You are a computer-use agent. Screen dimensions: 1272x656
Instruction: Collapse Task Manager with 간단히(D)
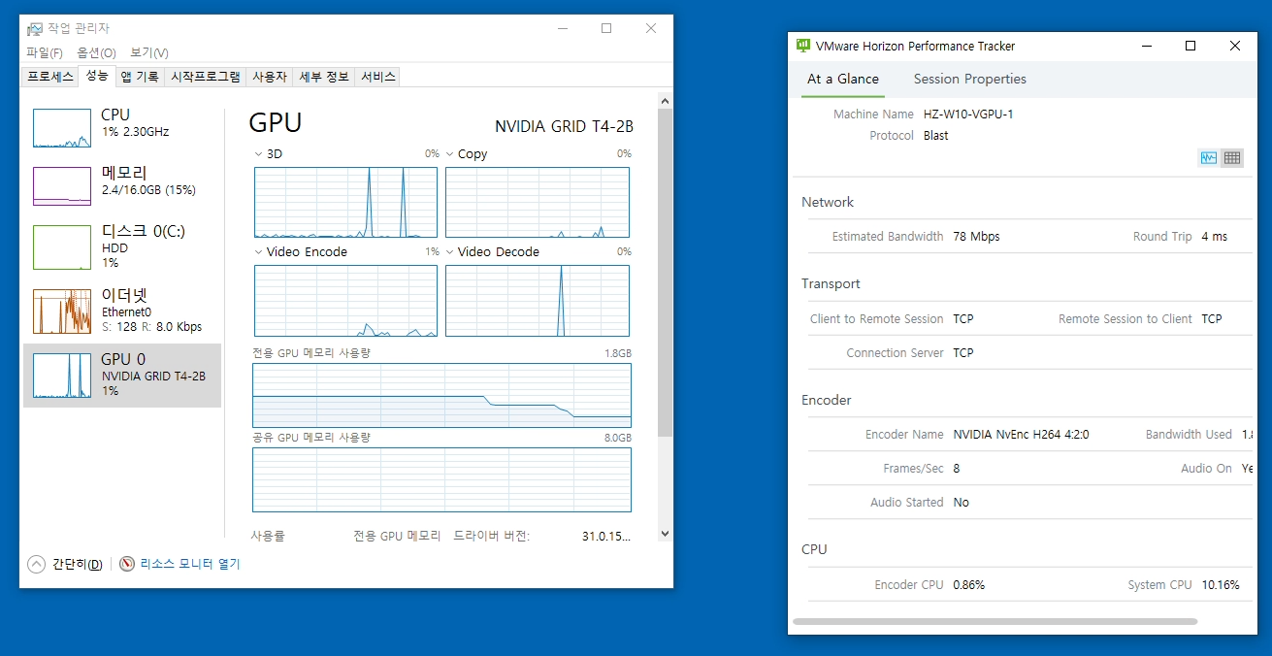point(66,564)
